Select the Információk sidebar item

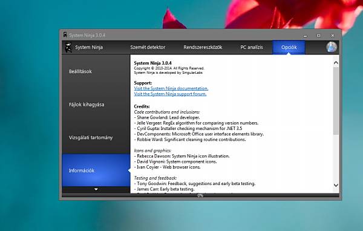point(96,171)
